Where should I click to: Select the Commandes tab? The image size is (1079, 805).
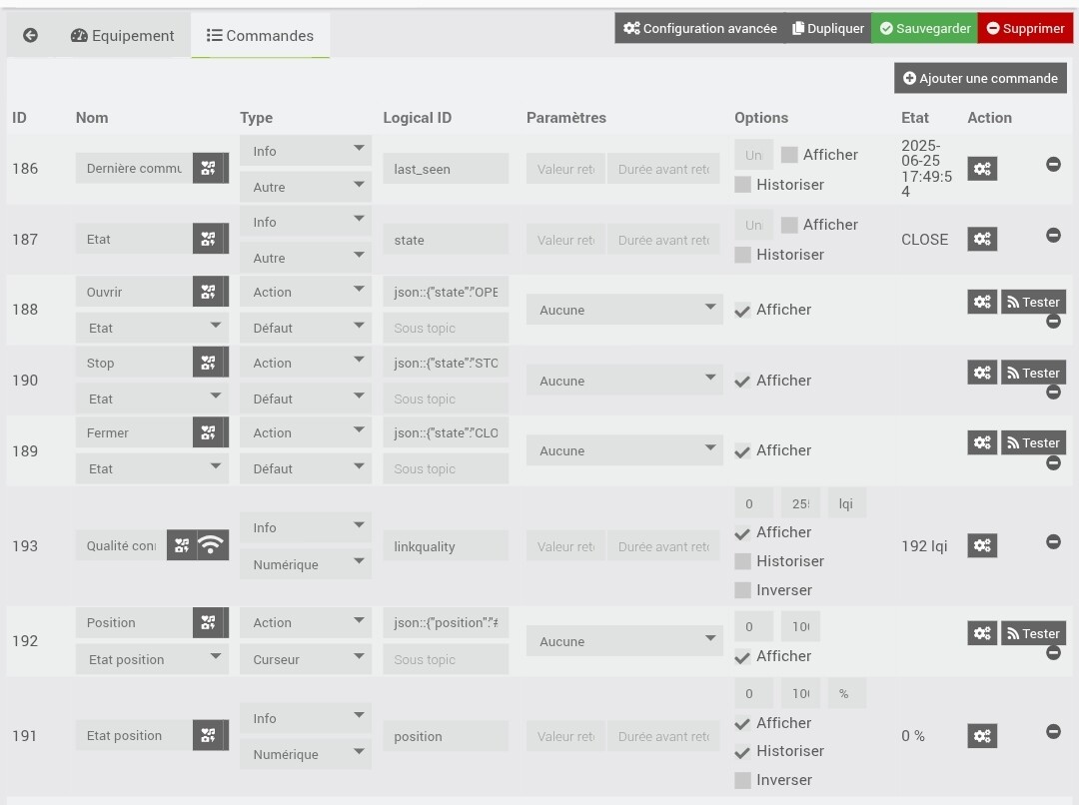260,36
